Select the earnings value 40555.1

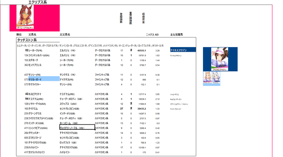click(141, 51)
